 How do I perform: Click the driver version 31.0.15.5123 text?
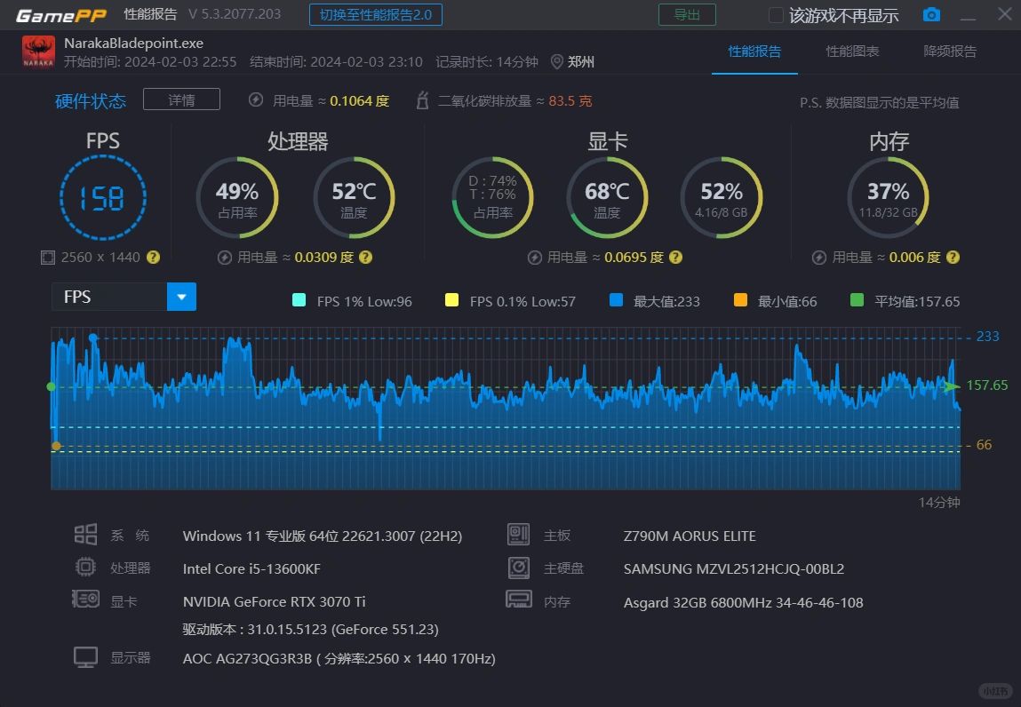310,630
